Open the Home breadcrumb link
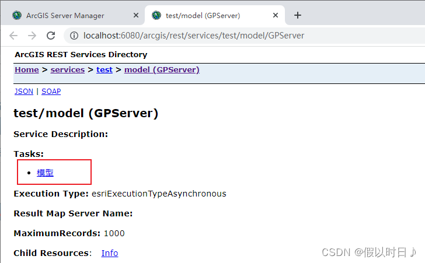This screenshot has height=263, width=425. point(27,70)
